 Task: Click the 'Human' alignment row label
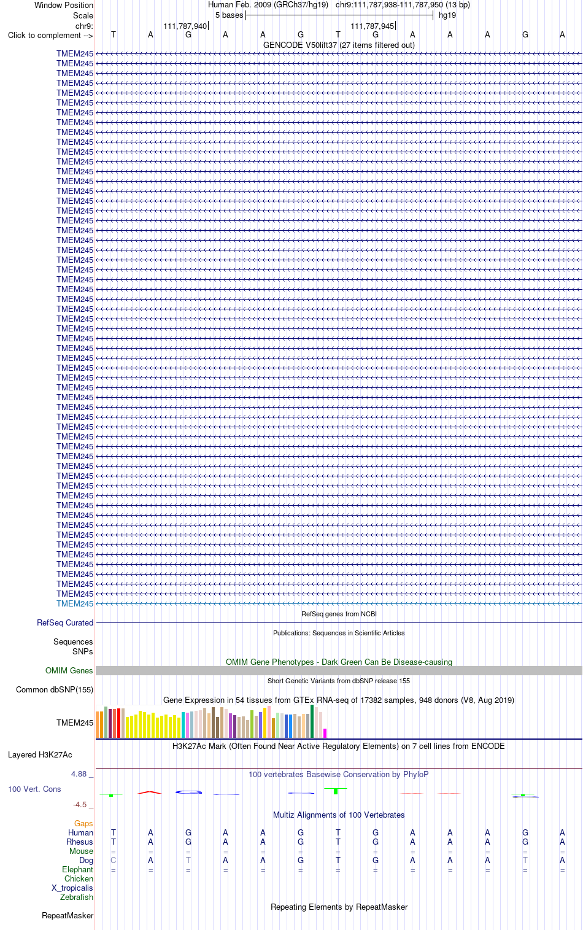coord(80,832)
